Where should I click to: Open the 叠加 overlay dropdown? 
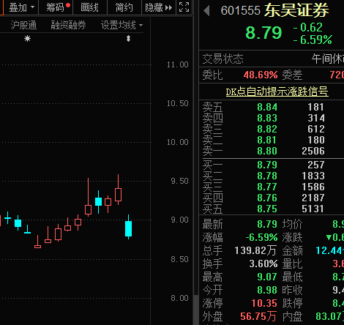[x=21, y=7]
